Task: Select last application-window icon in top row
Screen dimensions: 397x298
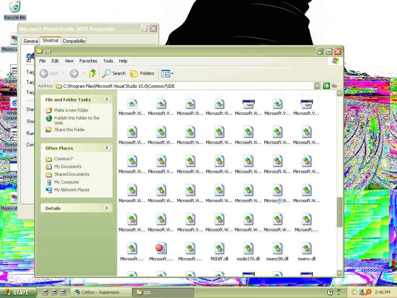Action: (x=307, y=104)
